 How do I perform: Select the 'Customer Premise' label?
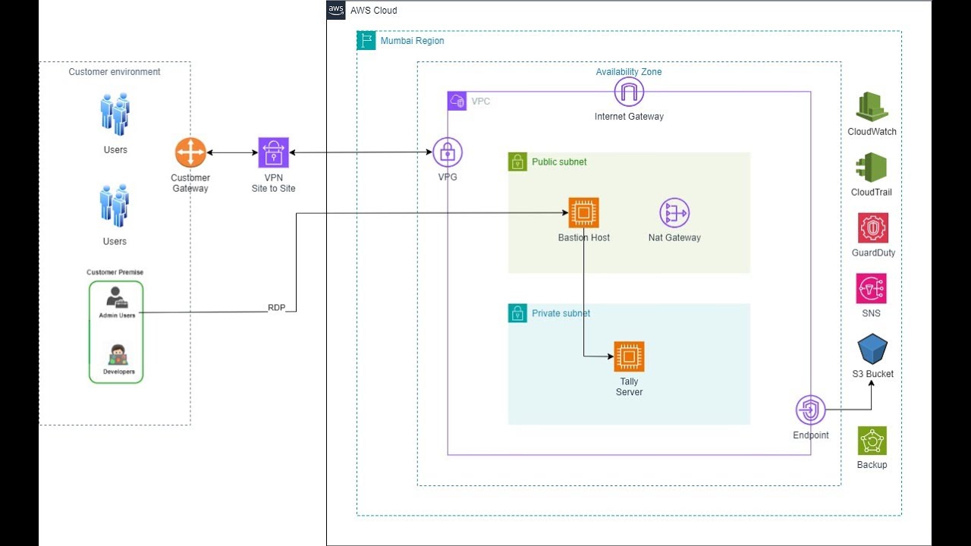tap(115, 272)
